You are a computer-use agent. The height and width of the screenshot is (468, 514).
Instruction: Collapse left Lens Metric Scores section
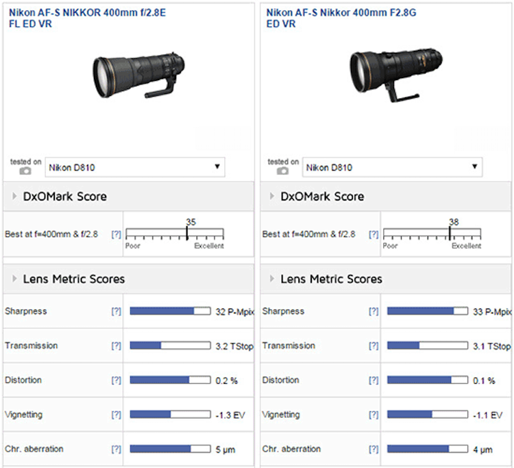[15, 279]
